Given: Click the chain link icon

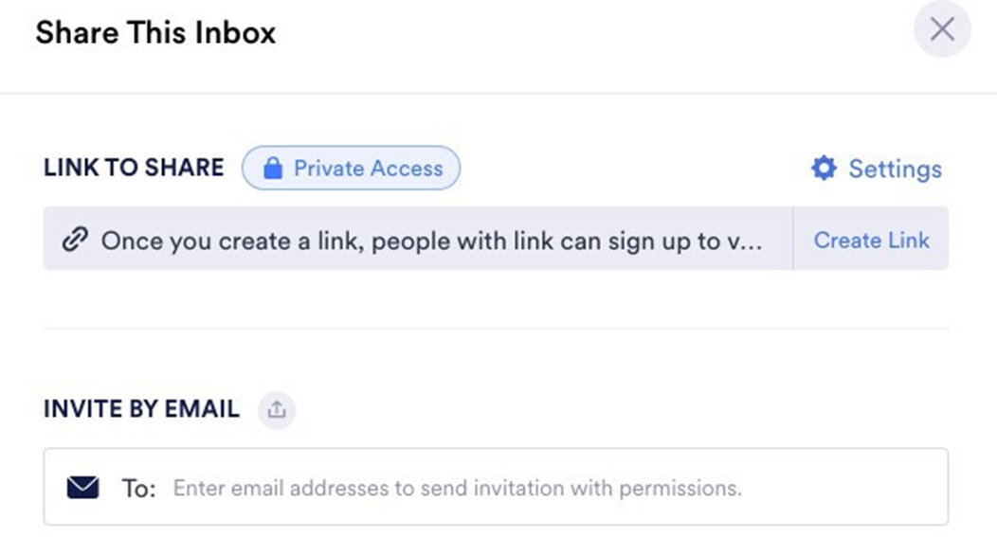Looking at the screenshot, I should [74, 241].
